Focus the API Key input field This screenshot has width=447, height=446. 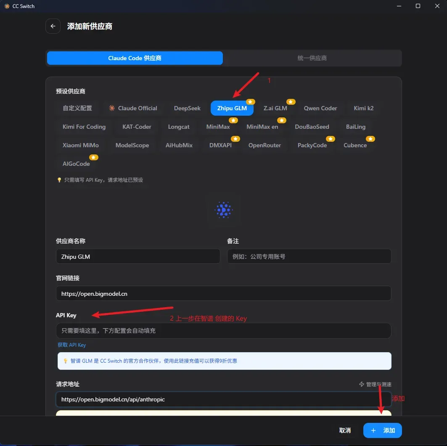pyautogui.click(x=224, y=331)
